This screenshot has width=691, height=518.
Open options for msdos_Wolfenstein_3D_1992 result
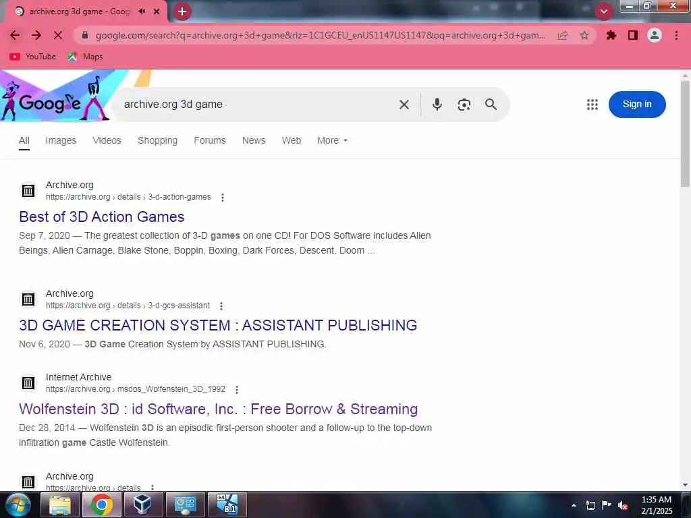tap(237, 389)
